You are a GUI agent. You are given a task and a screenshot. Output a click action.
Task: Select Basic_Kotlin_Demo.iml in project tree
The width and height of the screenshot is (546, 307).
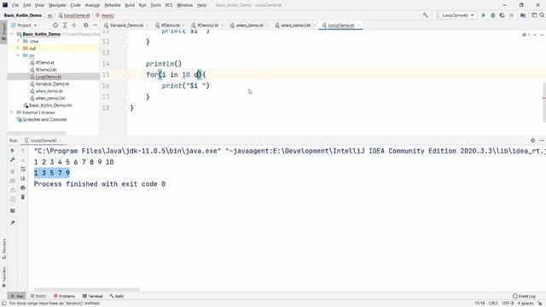tap(51, 105)
